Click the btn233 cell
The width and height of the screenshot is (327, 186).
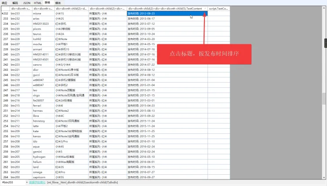coord(21,13)
